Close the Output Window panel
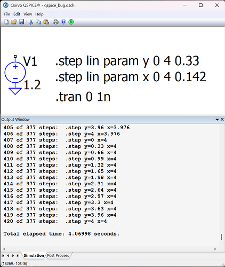 pos(222,119)
